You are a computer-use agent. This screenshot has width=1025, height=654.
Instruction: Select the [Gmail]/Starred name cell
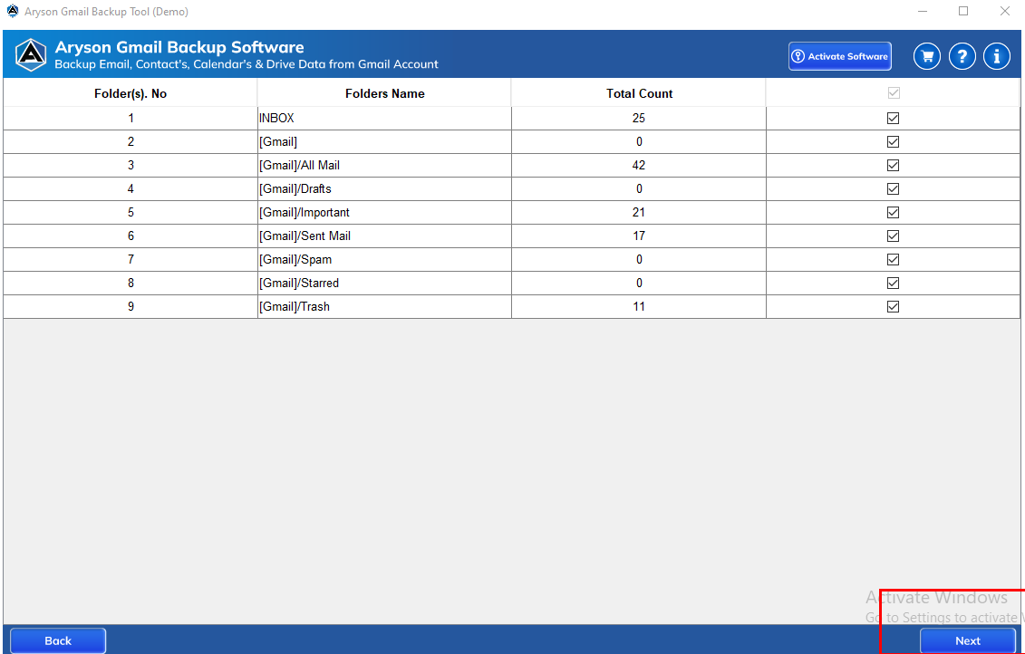(x=384, y=283)
